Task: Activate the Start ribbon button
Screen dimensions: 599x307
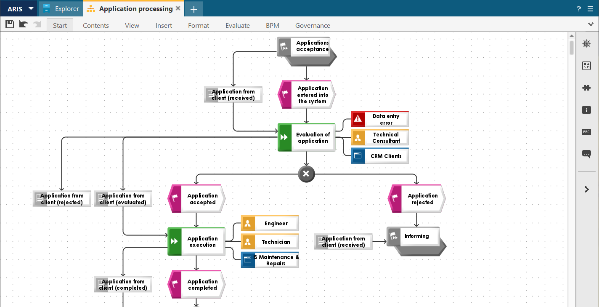Action: (59, 25)
